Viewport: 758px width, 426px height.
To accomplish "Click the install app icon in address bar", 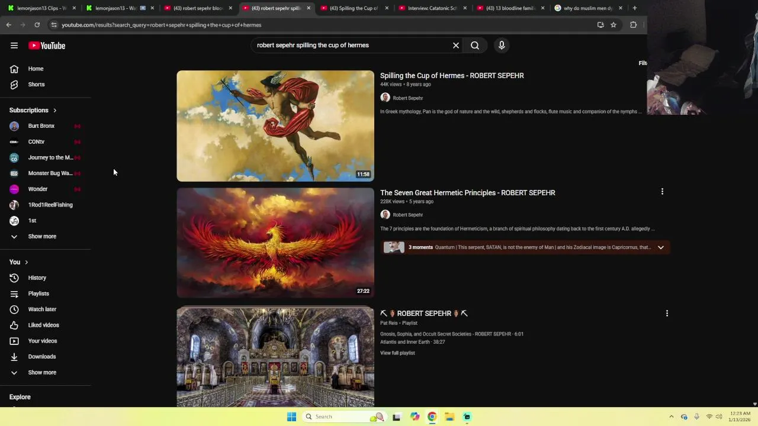I will 600,25.
